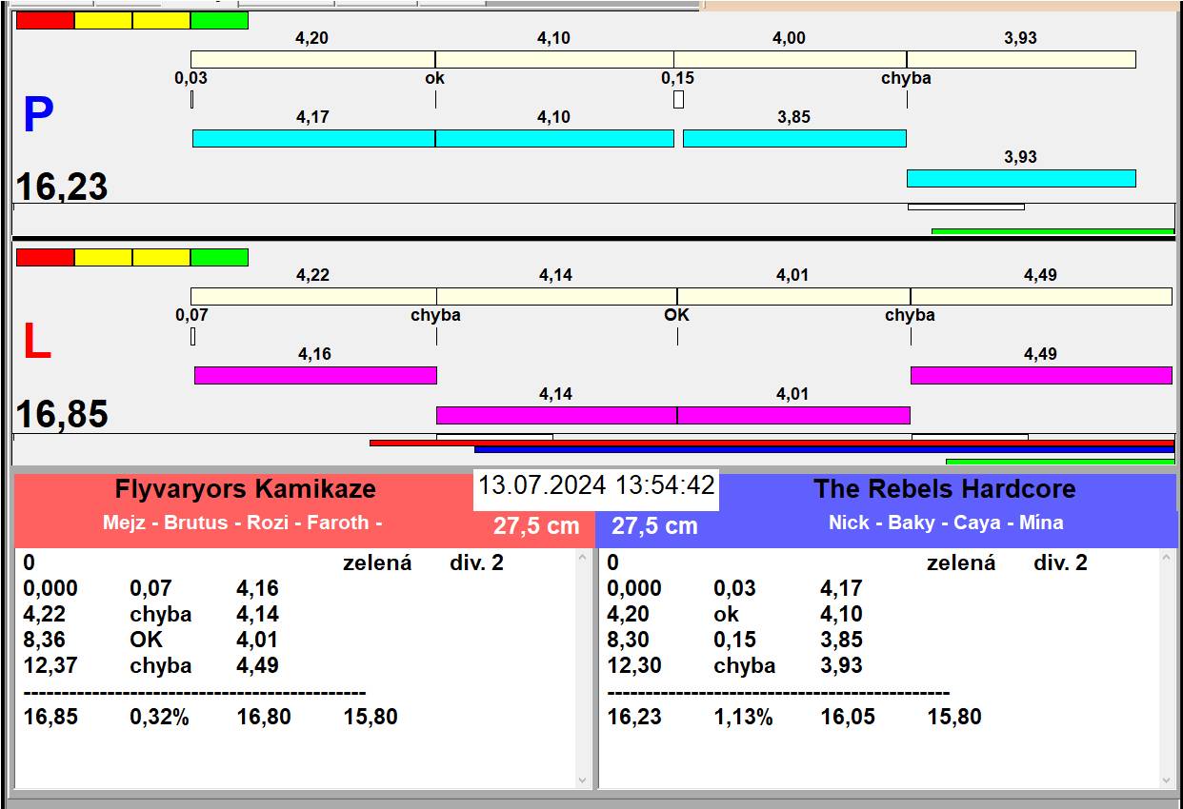The image size is (1183, 809).
Task: Click the date field 13.07.2024 13:54:42
Action: pyautogui.click(x=596, y=485)
